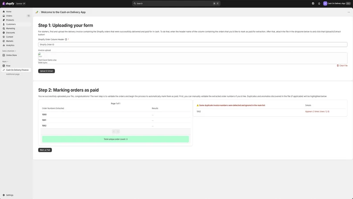353x199 pixels.
Task: Go to Products in the sidebar
Action: 10,20
